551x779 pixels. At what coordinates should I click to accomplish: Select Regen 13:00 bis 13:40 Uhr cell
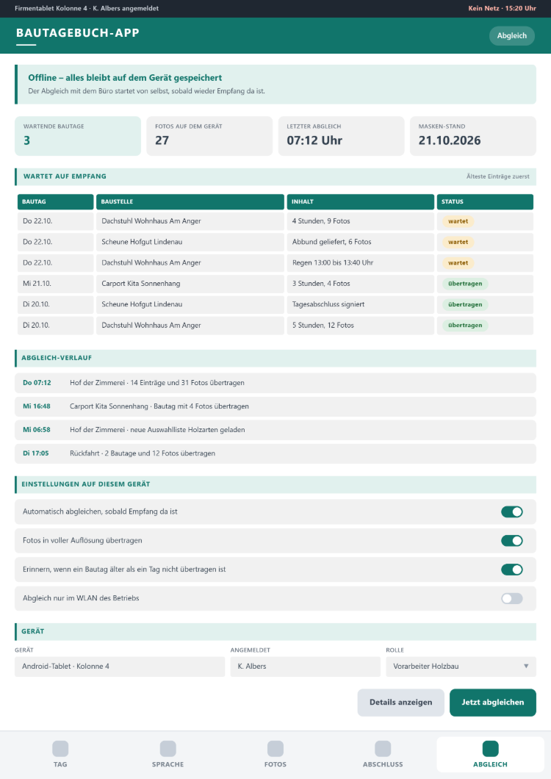(360, 263)
